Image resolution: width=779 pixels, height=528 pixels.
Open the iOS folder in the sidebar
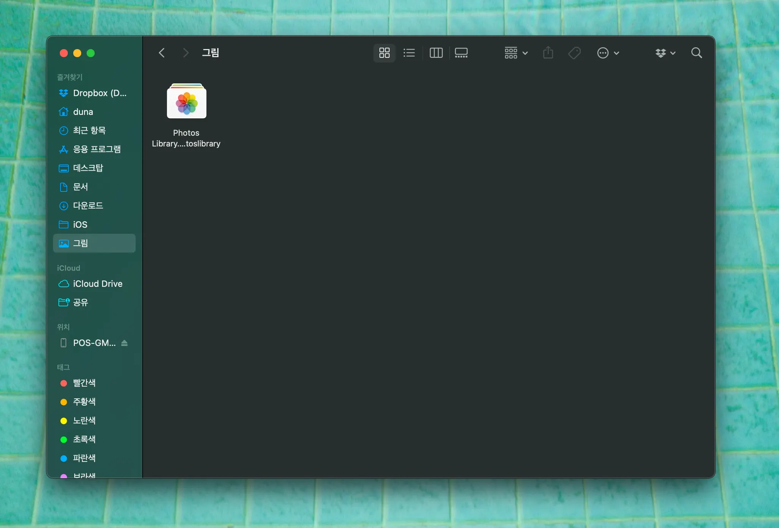(80, 224)
